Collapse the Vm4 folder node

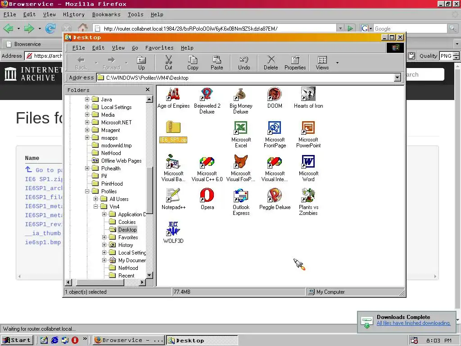pos(95,206)
